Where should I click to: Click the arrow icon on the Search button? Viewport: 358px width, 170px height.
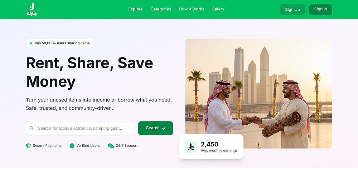(x=163, y=128)
